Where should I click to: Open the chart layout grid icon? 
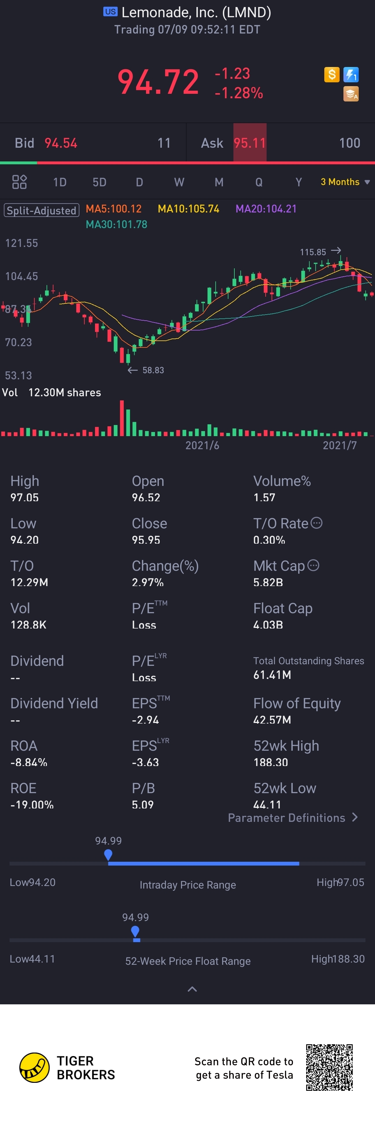click(19, 182)
